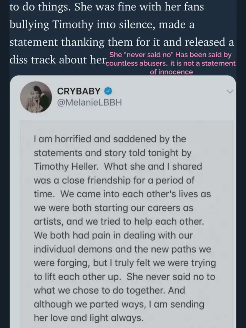246x328 pixels.
Task: Click the "of innocence" pink caption line
Action: coord(171,72)
